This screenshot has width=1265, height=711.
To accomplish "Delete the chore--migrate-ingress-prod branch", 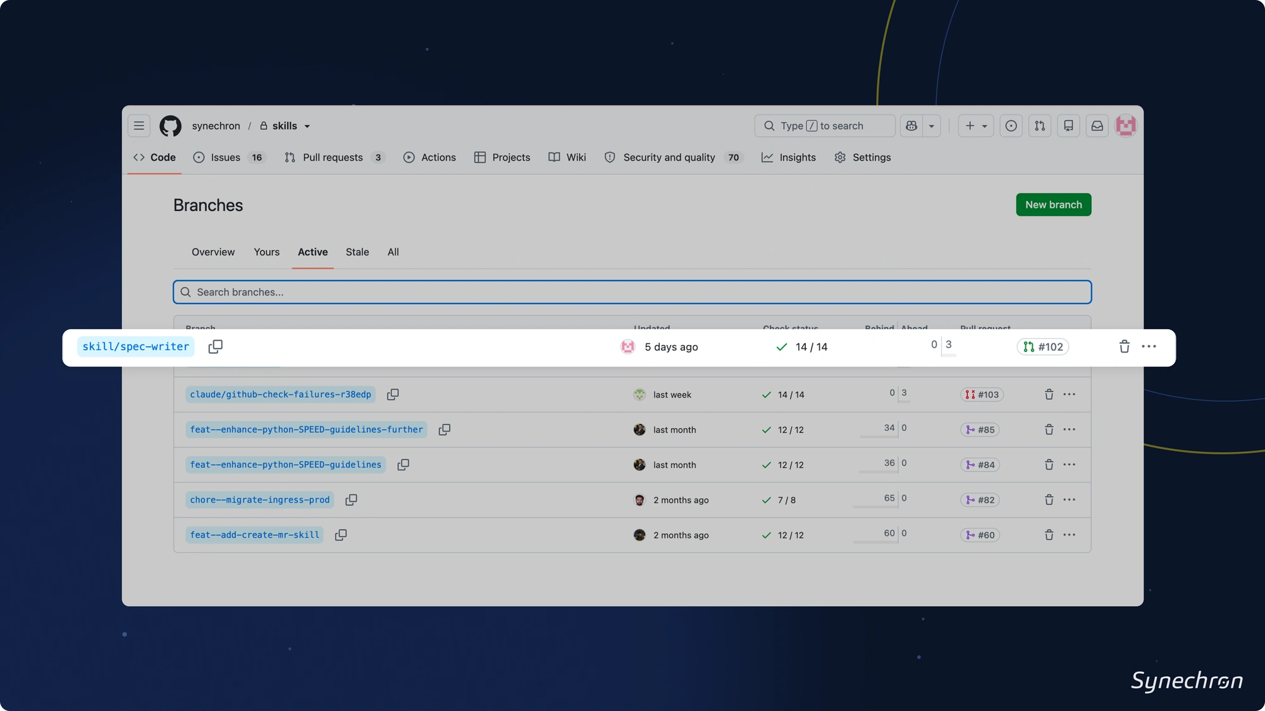I will [x=1049, y=500].
